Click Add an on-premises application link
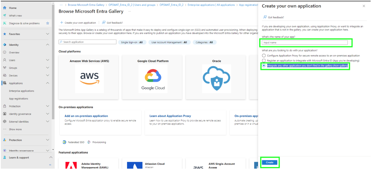Image resolution: width=372 pixels, height=170 pixels. pos(86,116)
